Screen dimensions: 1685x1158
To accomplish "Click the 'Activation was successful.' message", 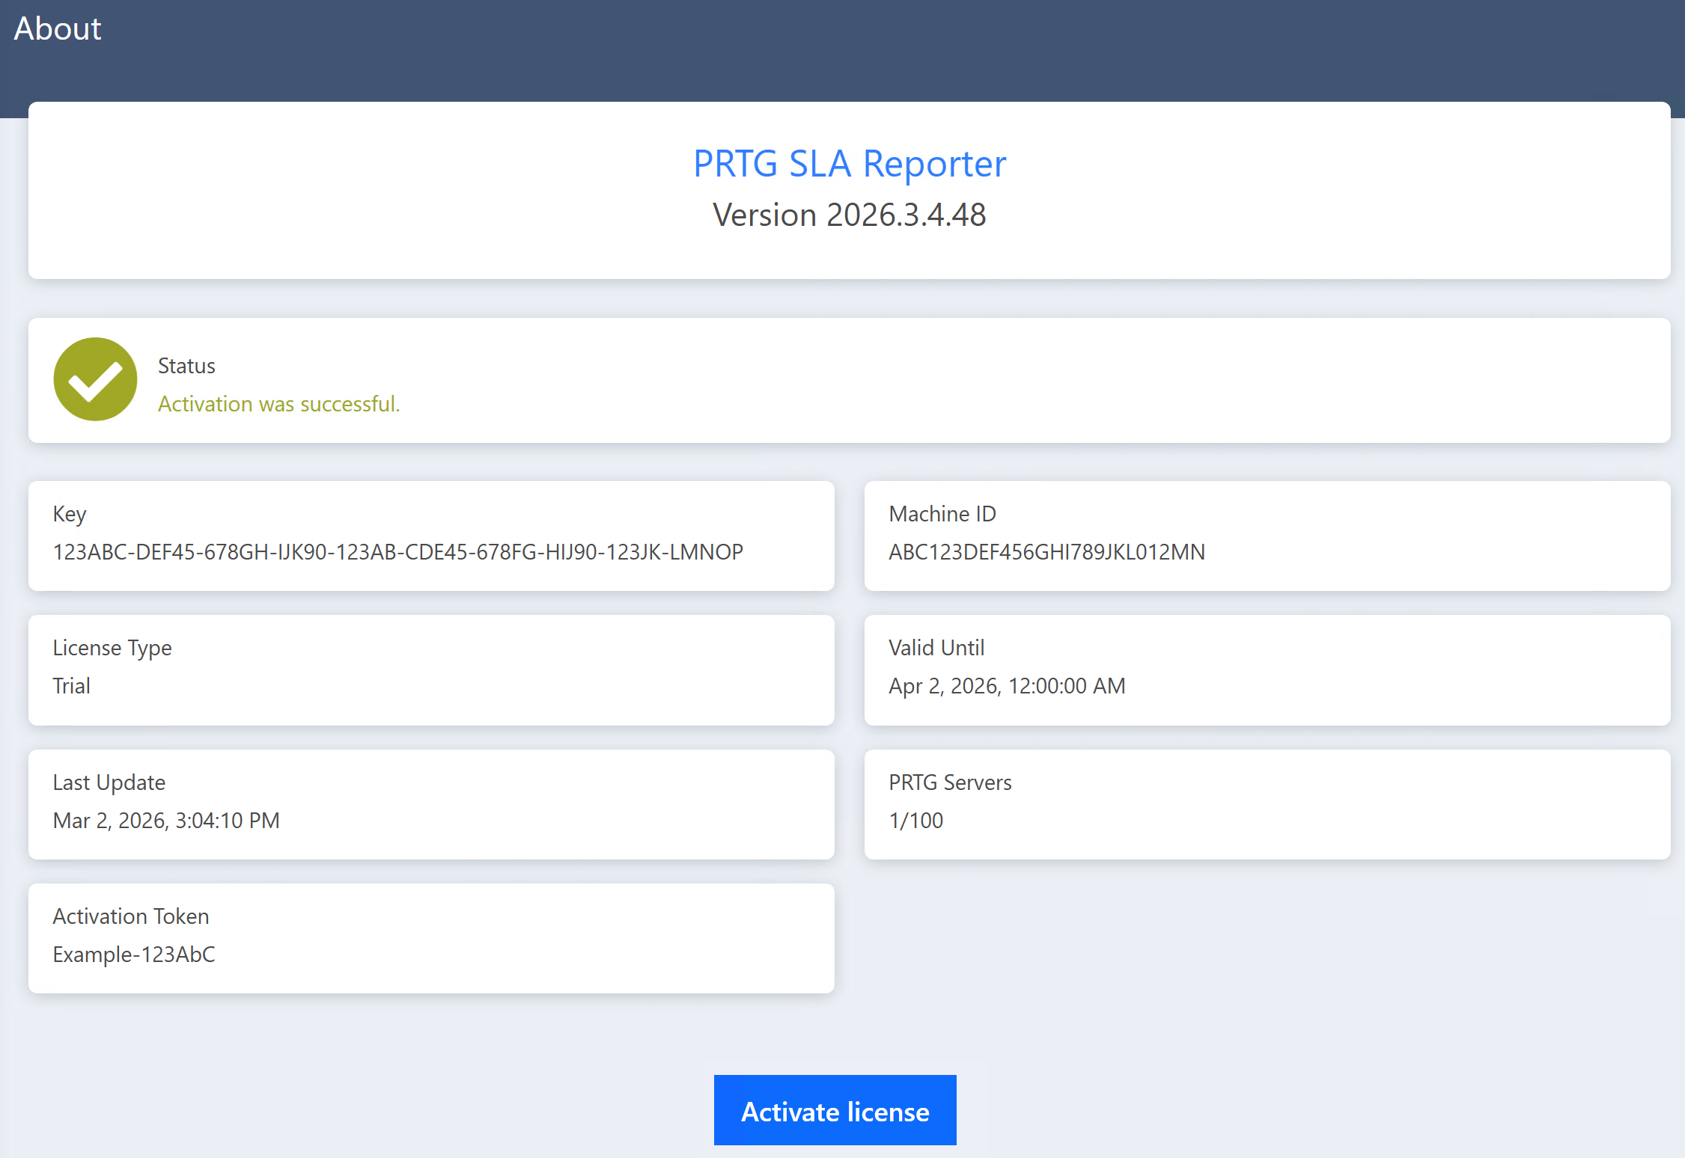I will coord(278,404).
